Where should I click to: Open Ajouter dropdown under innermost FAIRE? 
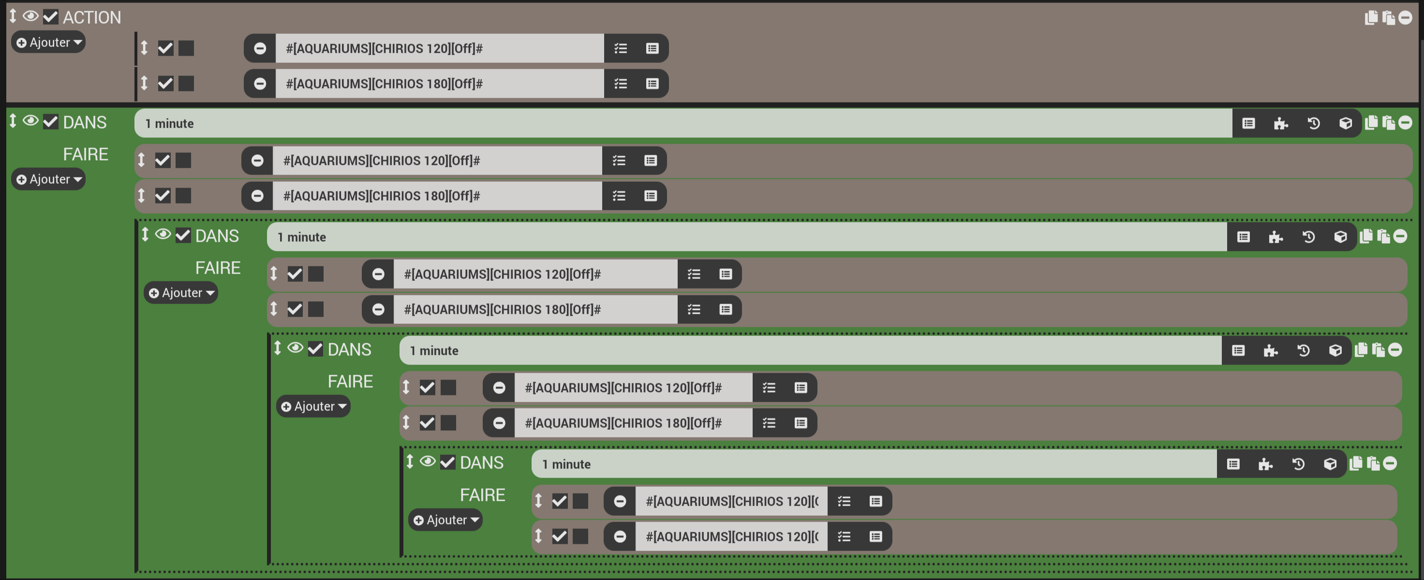click(x=445, y=521)
